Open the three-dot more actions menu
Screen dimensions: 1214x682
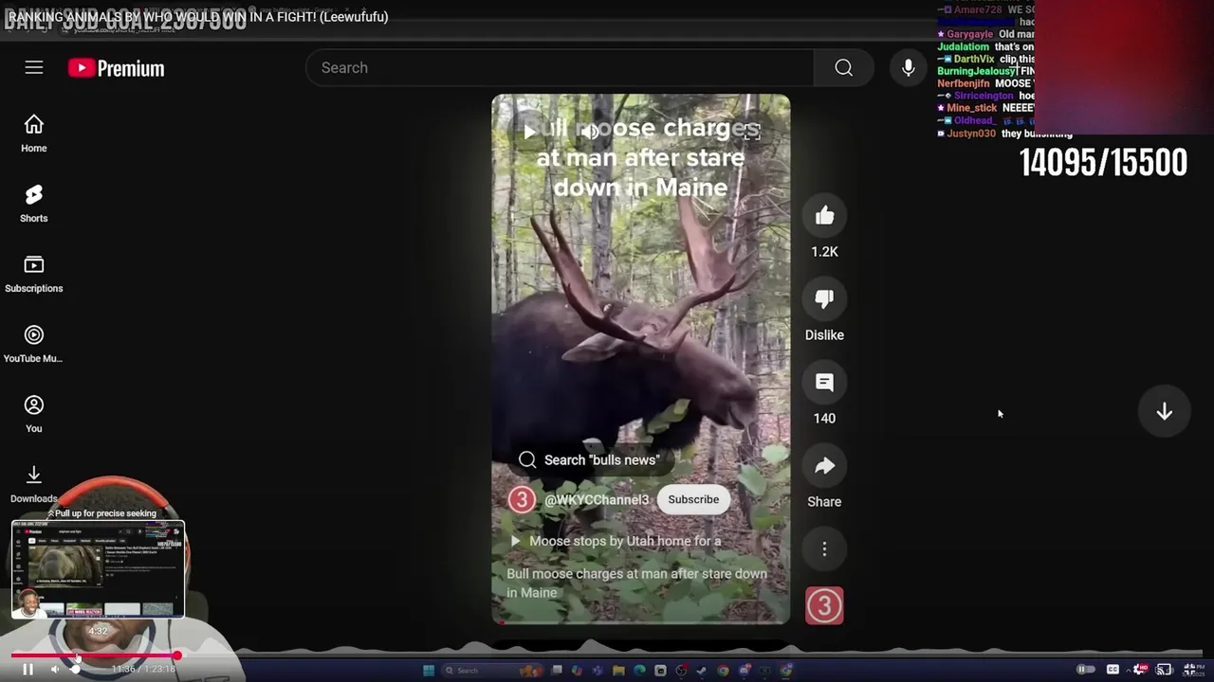point(824,549)
